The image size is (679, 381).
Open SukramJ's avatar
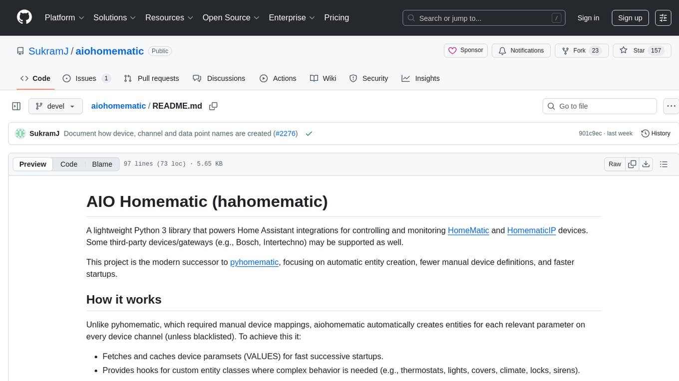[x=20, y=134]
